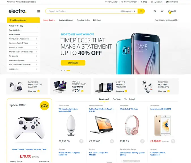Open the wishlist heart icon
Image resolution: width=191 pixels, height=163 pixels.
(x=162, y=11)
